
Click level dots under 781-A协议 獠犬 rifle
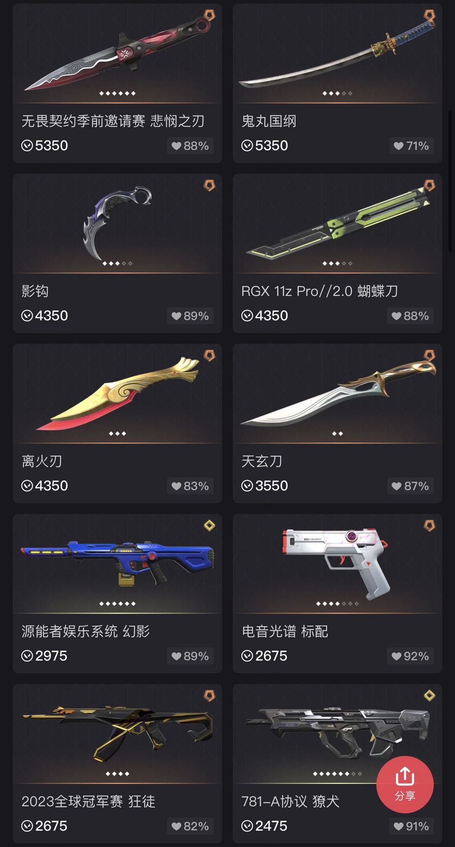click(x=337, y=774)
